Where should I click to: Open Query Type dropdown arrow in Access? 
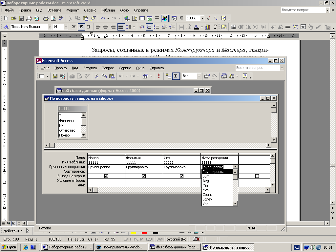pyautogui.click(x=151, y=76)
